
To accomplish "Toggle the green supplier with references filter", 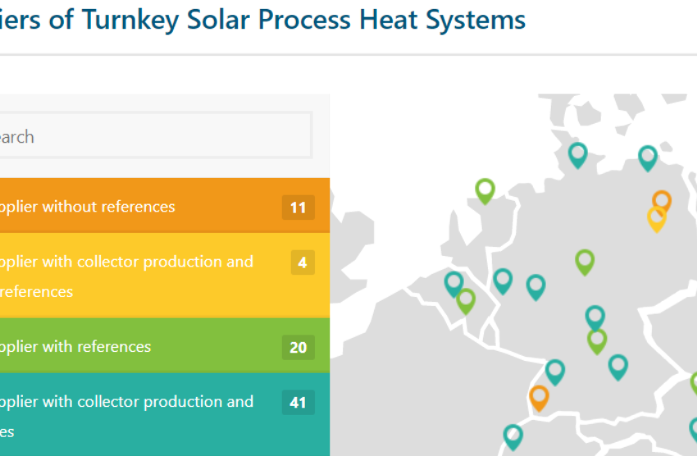I will coord(165,345).
